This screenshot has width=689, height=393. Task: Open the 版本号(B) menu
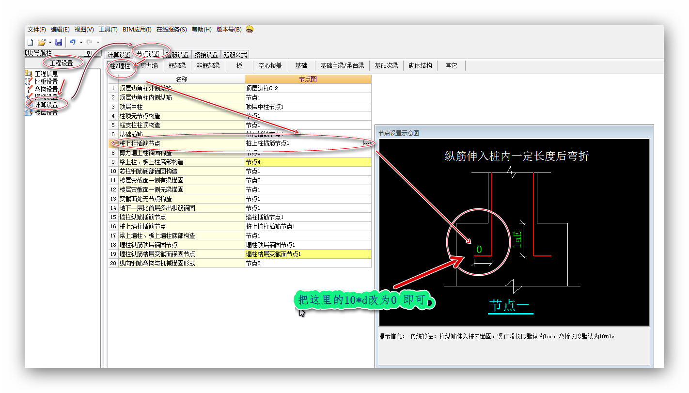[229, 30]
